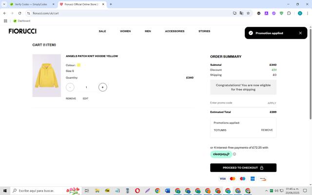312x195 pixels.
Task: Dismiss the Promotion applied notification
Action: tap(300, 33)
